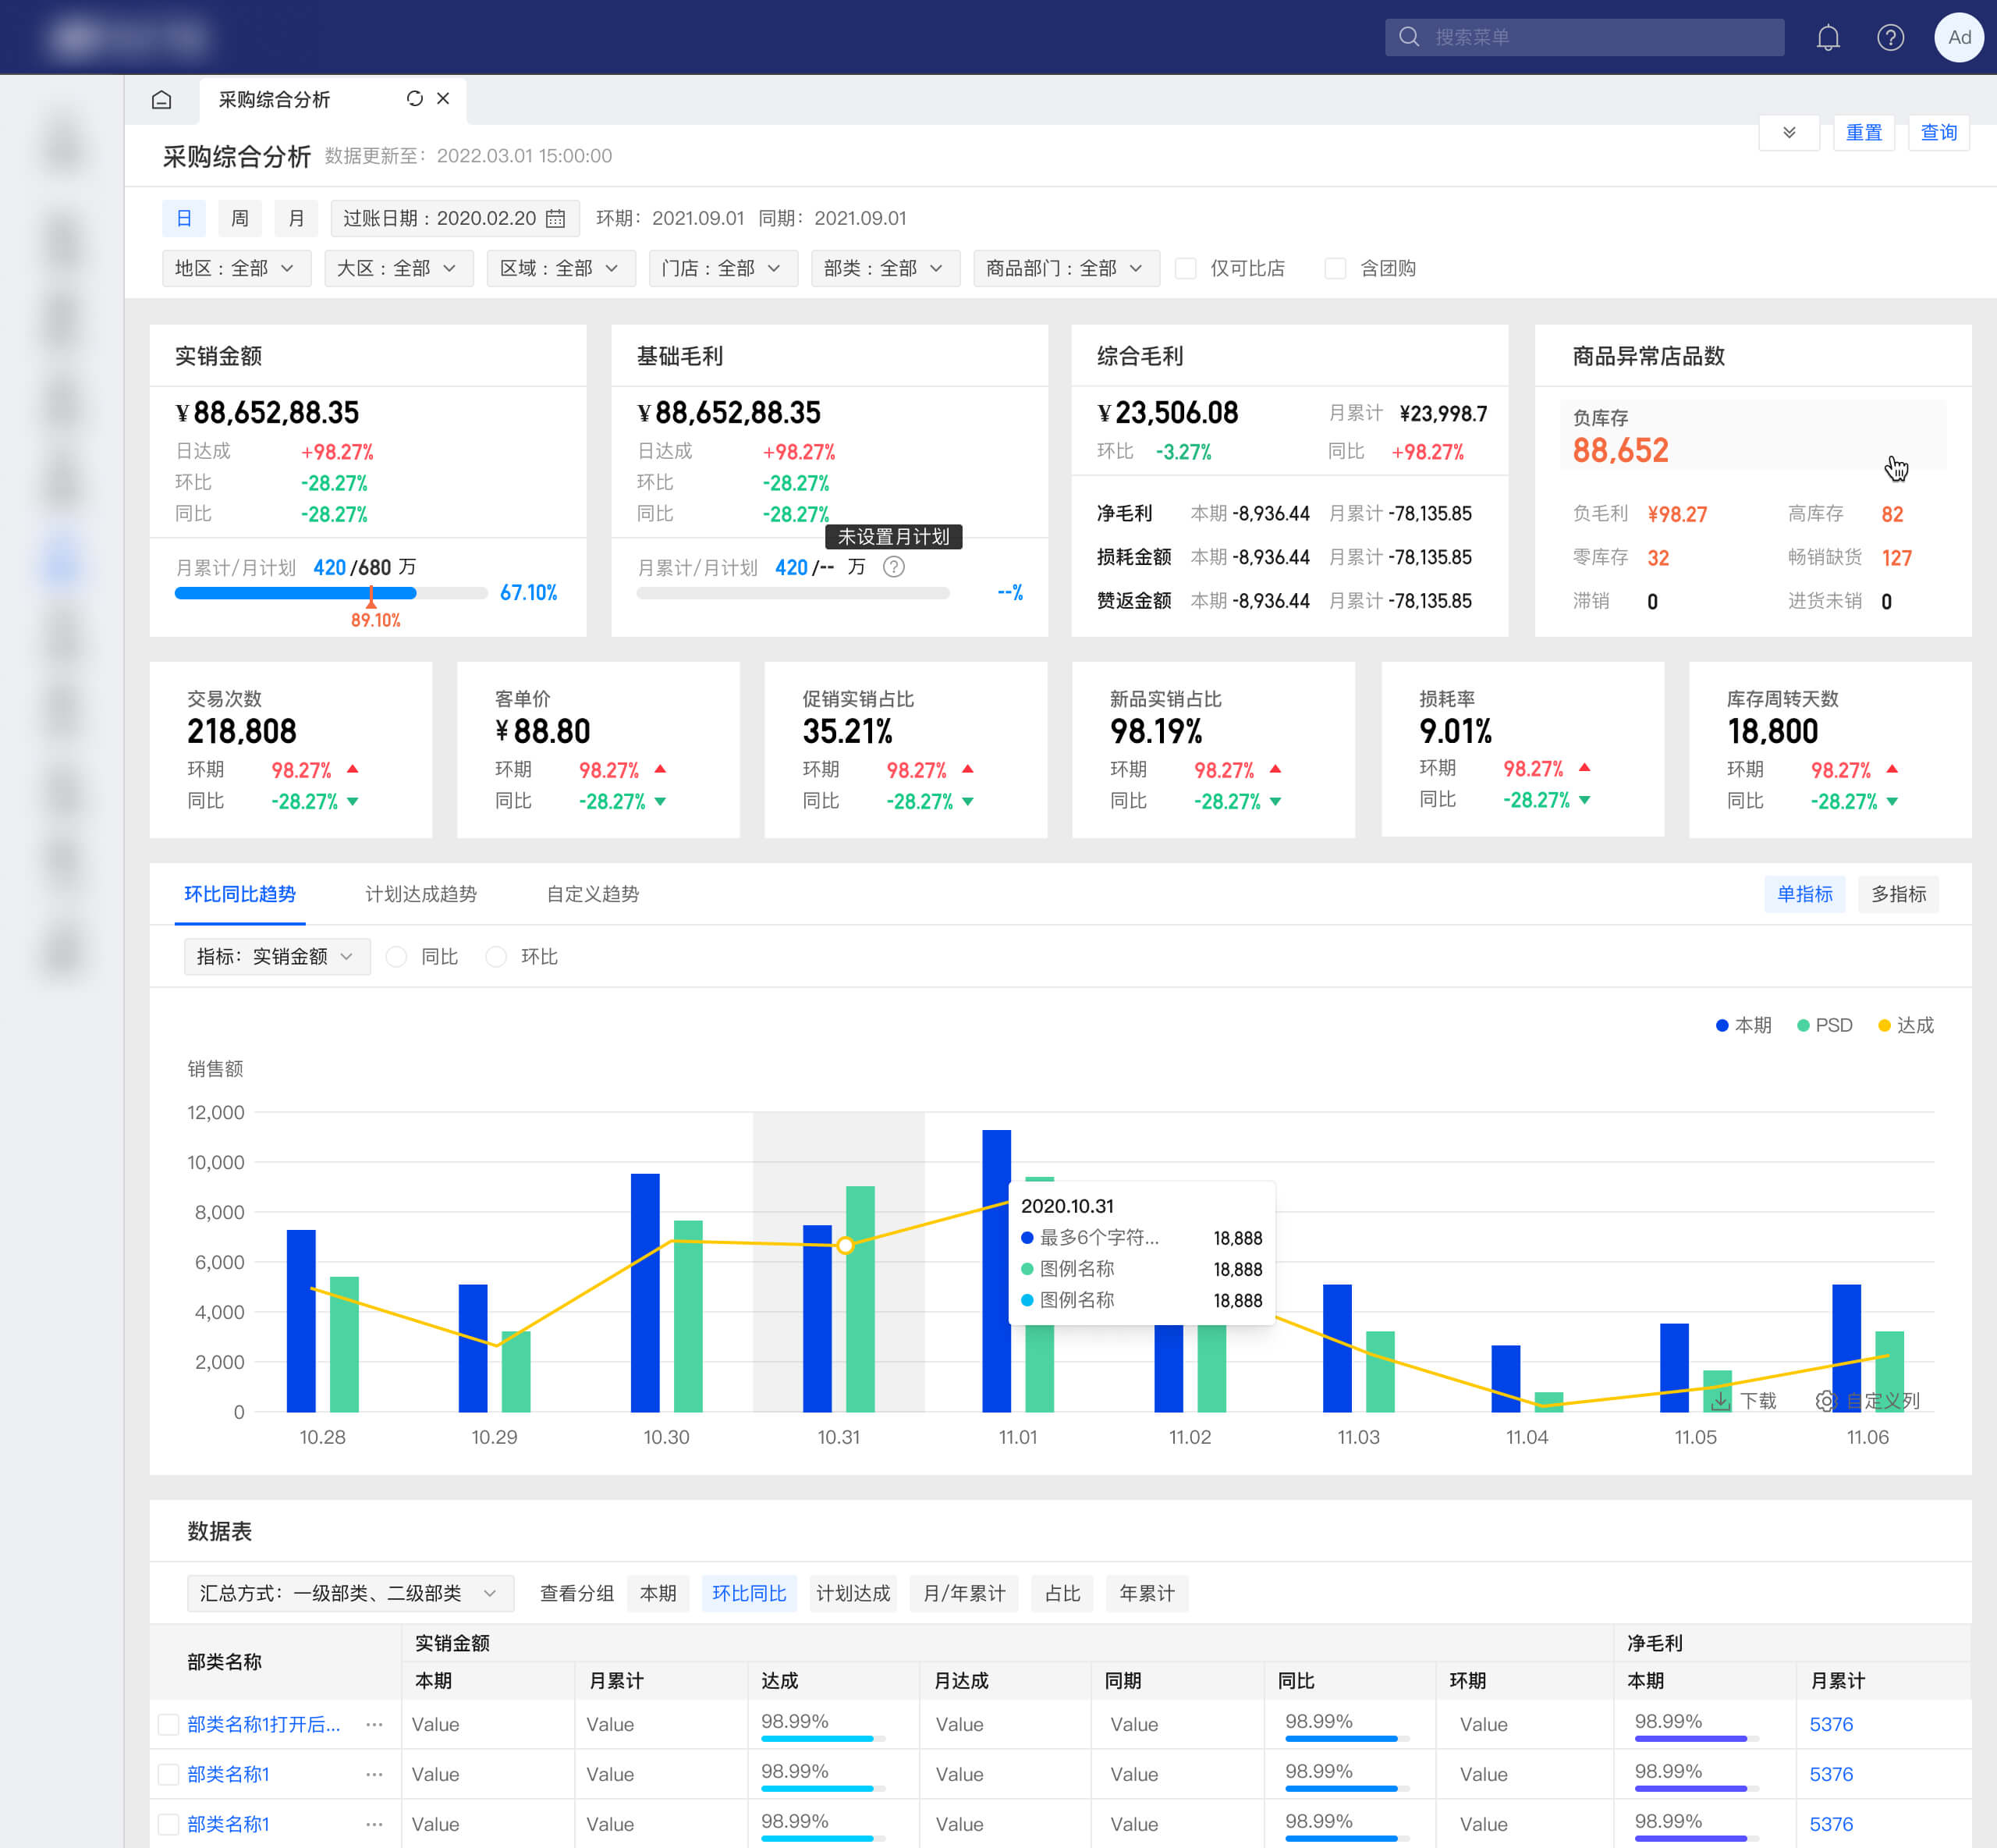Switch to 环比同比趋势 tab
1997x1848 pixels.
click(240, 894)
